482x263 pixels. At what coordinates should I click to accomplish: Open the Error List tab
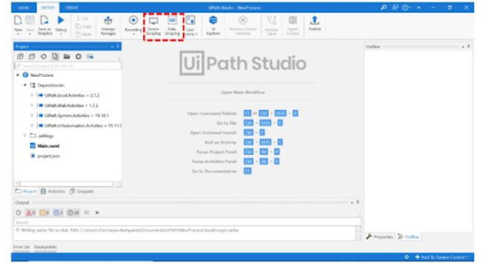point(22,247)
